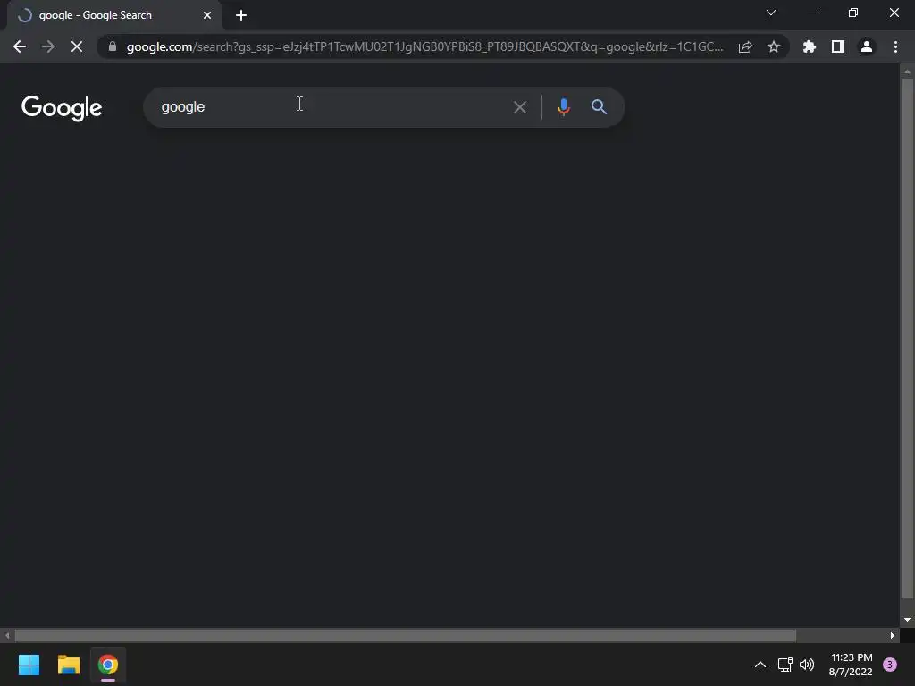Screen dimensions: 915x686
Task: Start voice search with microphone
Action: tap(564, 107)
